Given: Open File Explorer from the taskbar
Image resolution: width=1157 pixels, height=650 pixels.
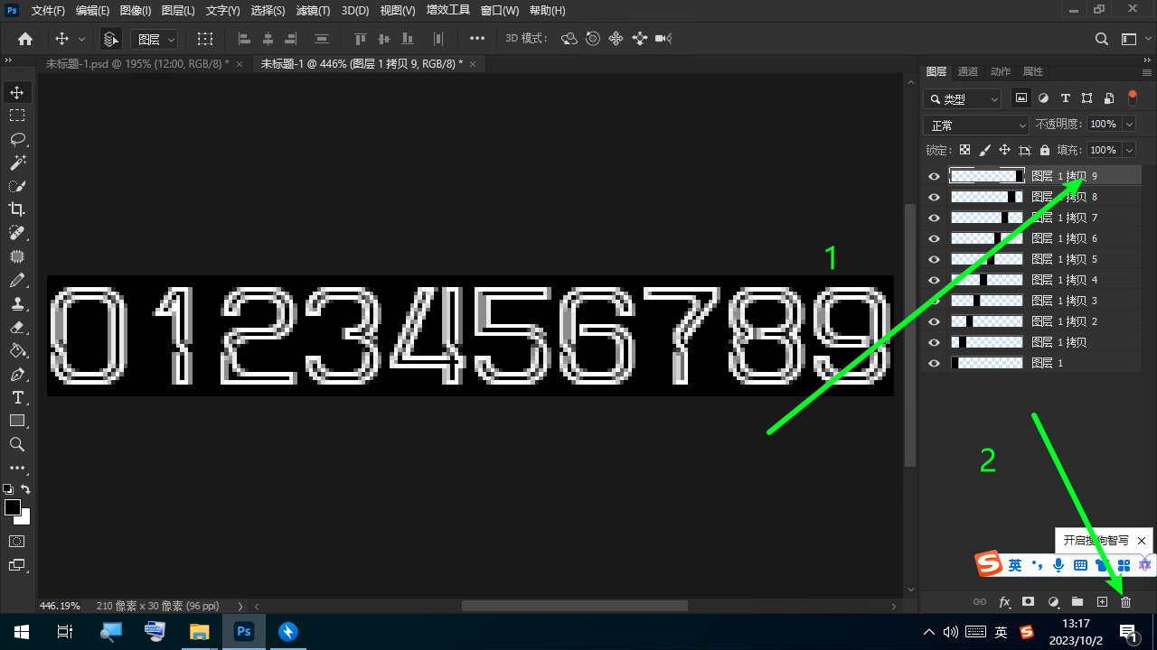Looking at the screenshot, I should point(198,631).
